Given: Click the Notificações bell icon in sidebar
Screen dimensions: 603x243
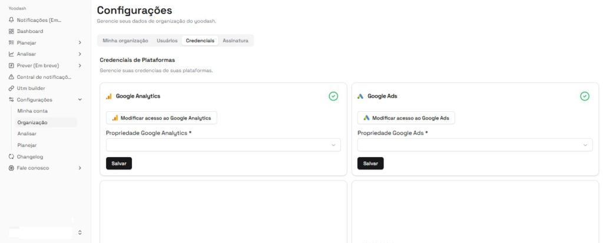Looking at the screenshot, I should (x=11, y=20).
